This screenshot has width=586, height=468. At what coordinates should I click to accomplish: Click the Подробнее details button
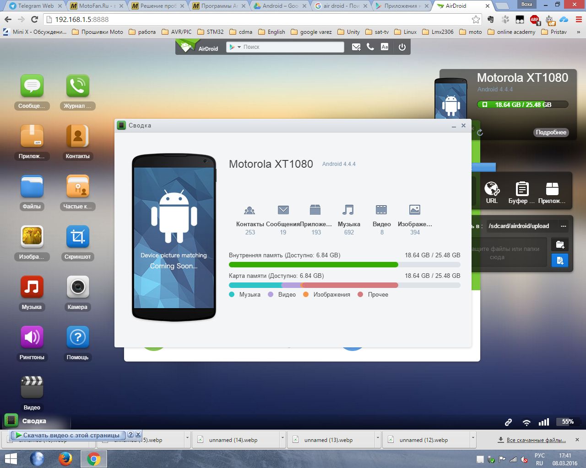coord(551,132)
